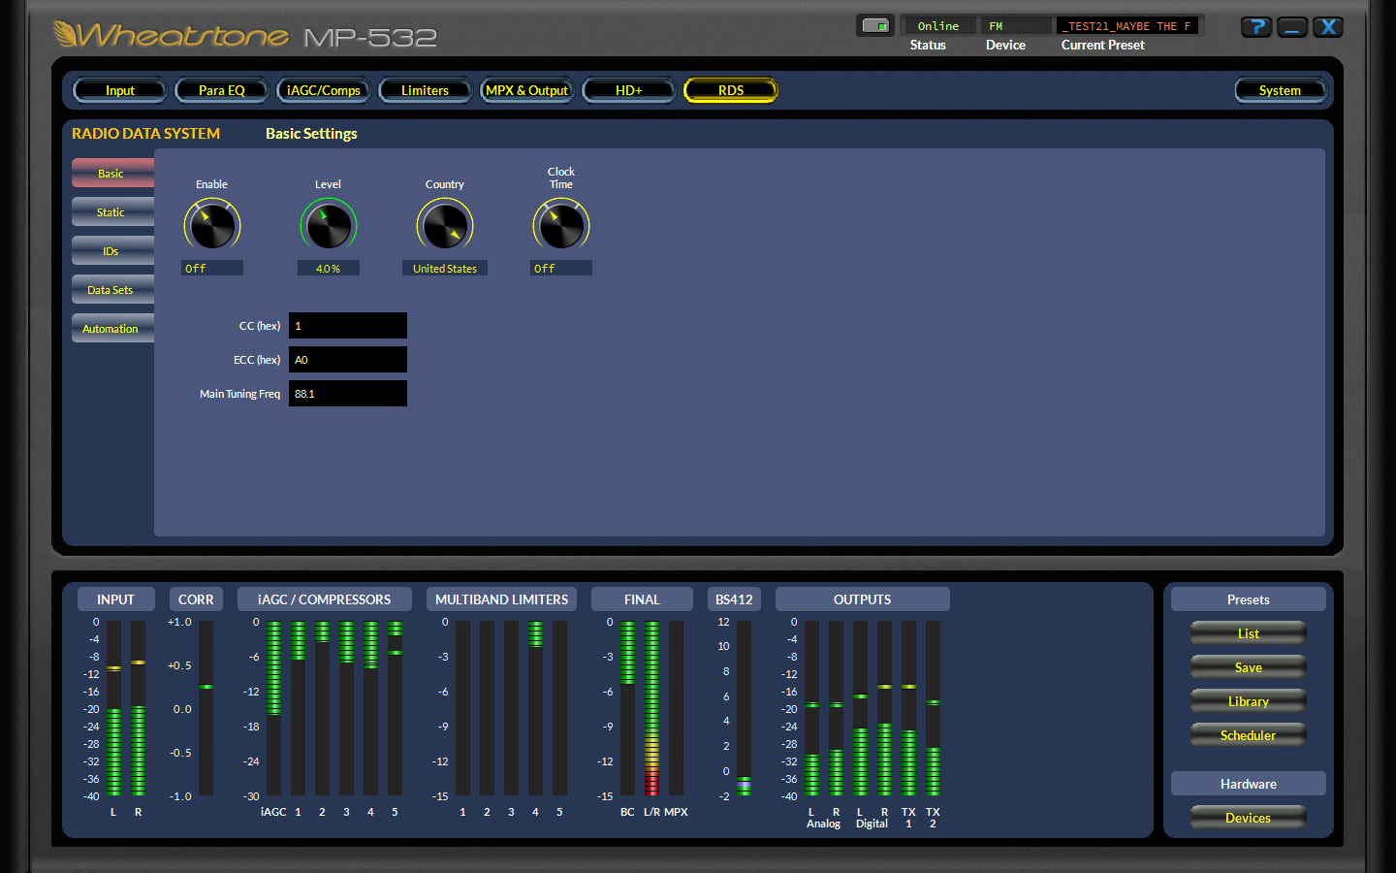Open the Static side tab
The image size is (1396, 873).
pos(112,212)
